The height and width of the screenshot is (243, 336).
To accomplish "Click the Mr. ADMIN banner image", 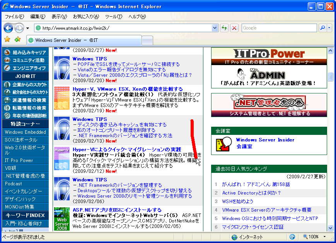I will pyautogui.click(x=269, y=76).
